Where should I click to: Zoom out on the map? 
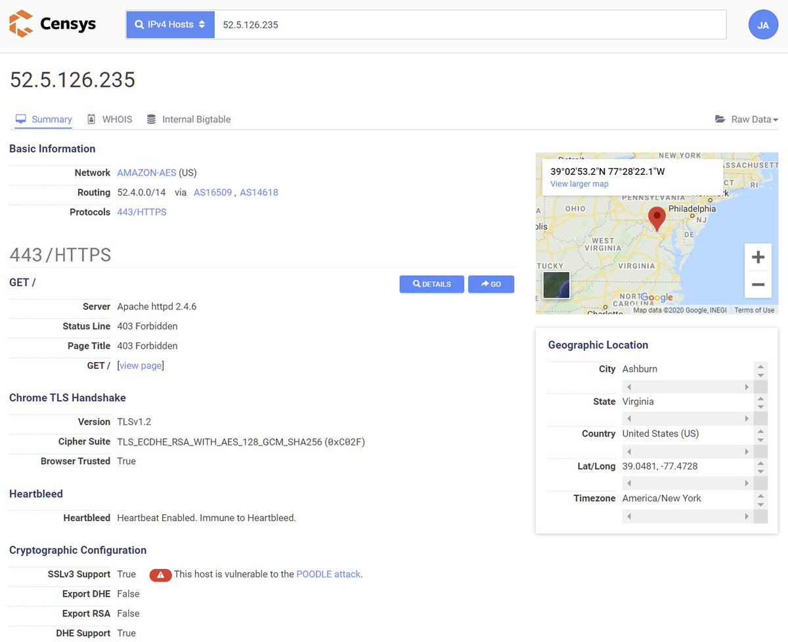pos(758,285)
